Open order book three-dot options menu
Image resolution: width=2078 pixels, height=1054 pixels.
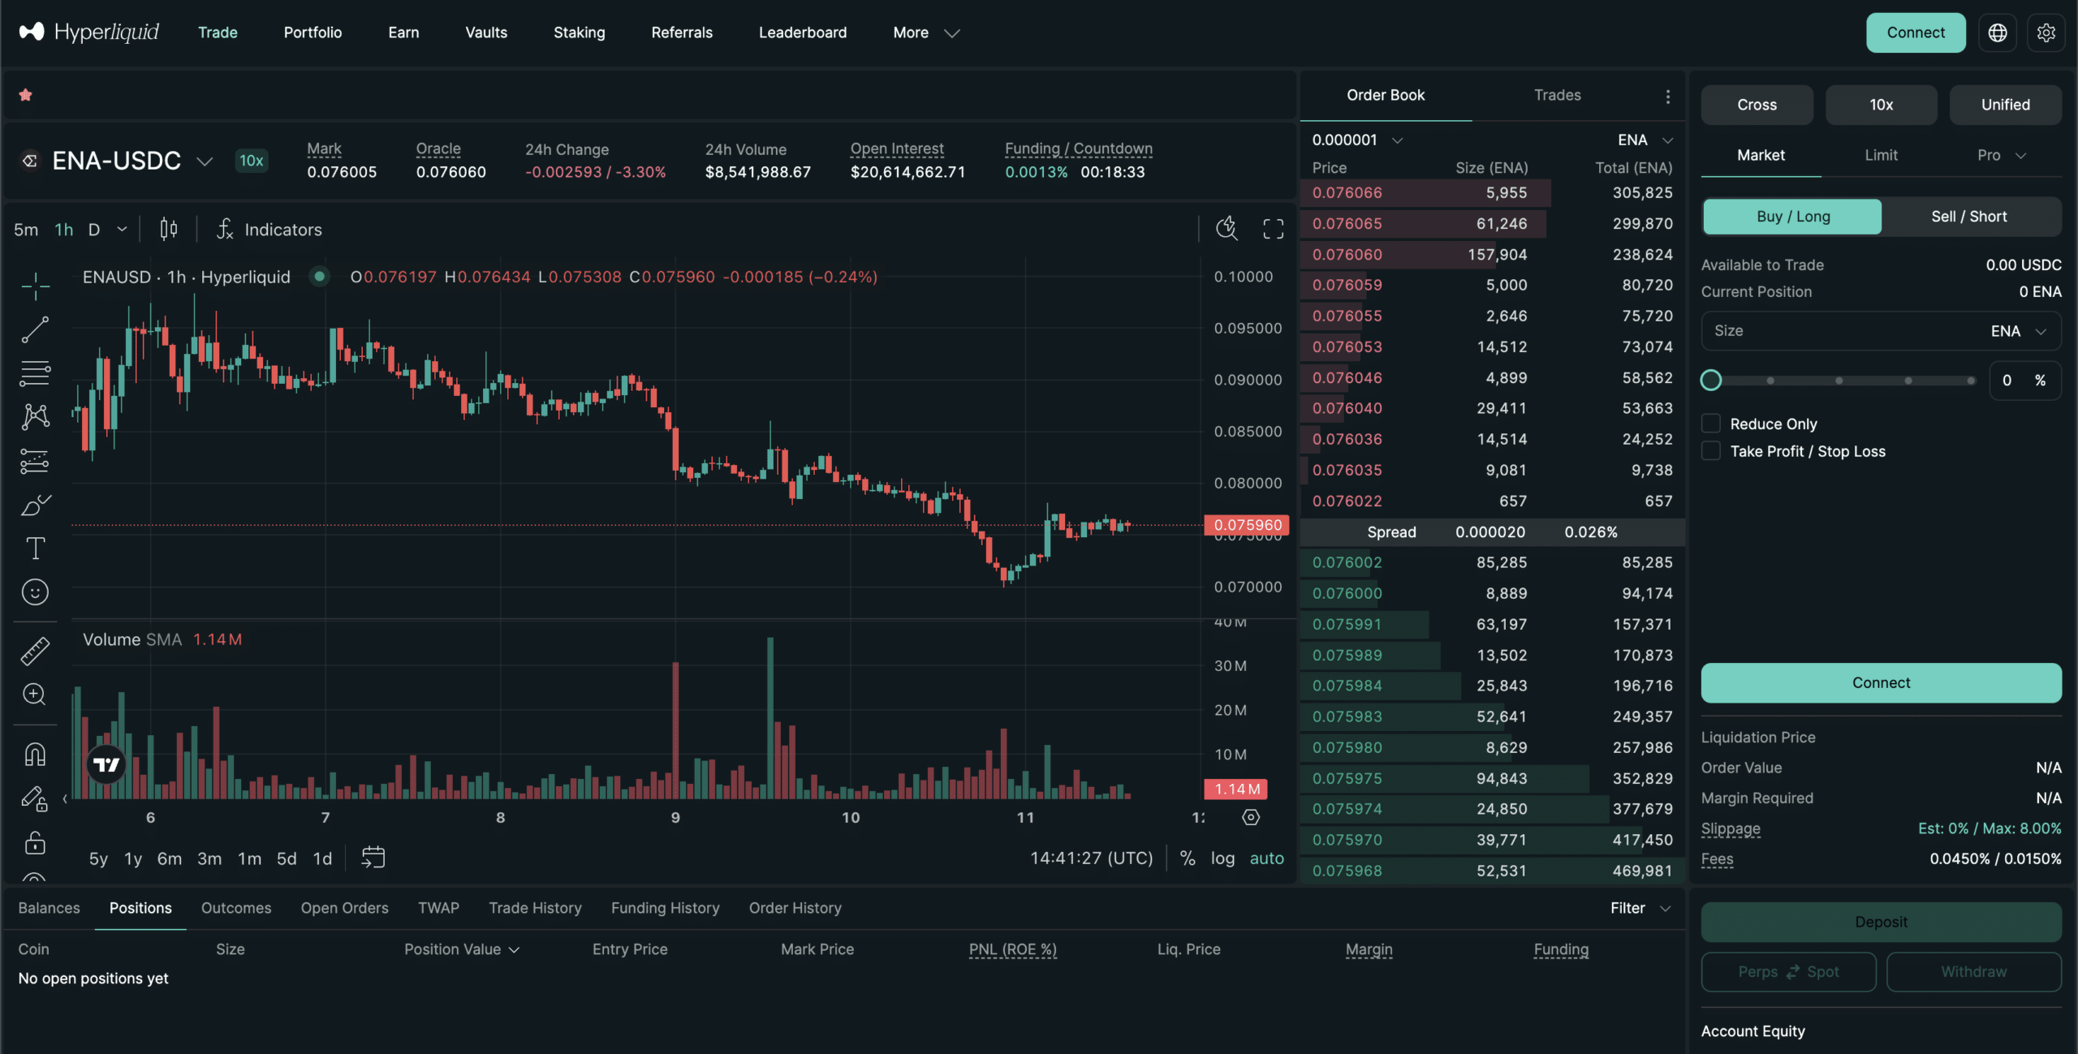(1667, 96)
